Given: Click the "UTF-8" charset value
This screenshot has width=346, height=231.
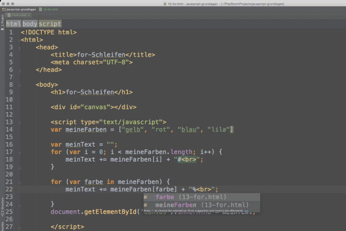Looking at the screenshot, I should (116, 62).
